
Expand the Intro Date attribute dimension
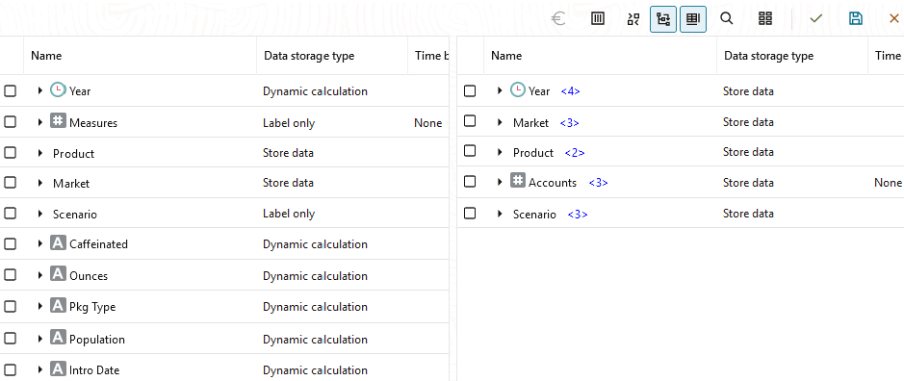point(39,370)
